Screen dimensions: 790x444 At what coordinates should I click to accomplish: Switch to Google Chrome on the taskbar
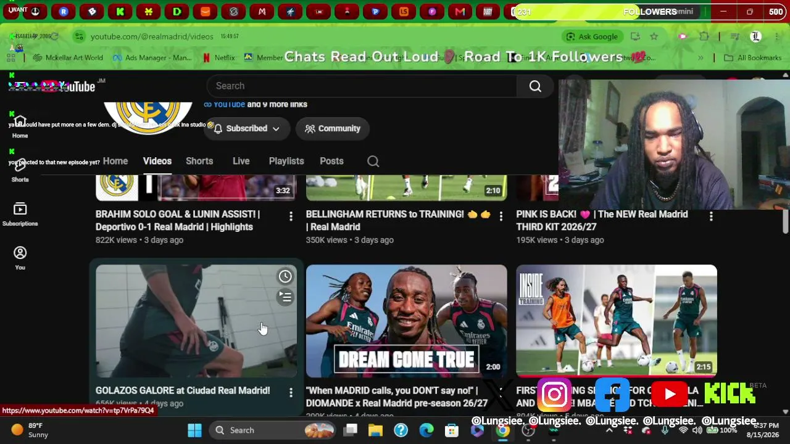[503, 430]
